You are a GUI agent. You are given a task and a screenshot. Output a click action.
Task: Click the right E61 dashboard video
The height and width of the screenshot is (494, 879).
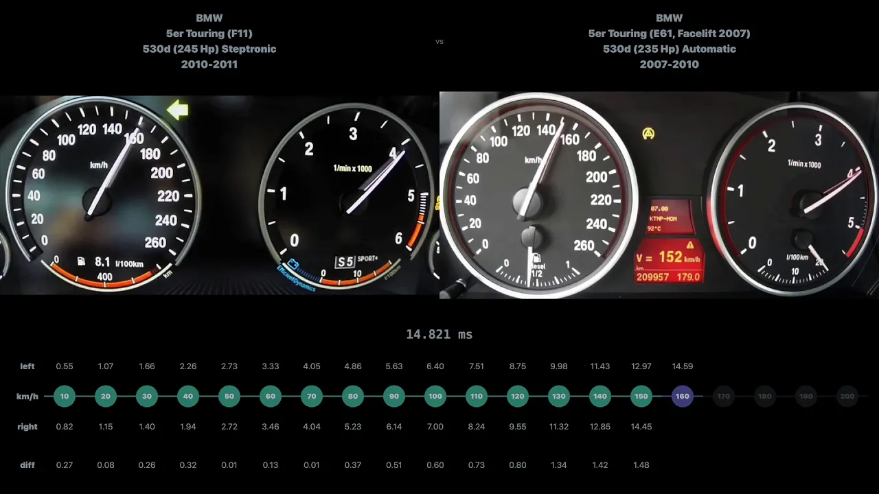(x=659, y=196)
